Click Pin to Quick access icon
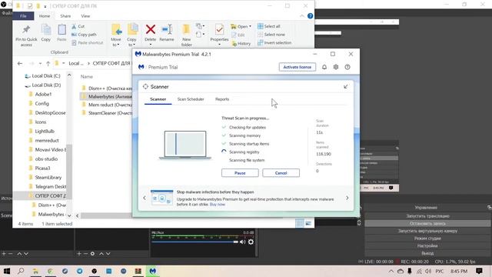 click(26, 30)
